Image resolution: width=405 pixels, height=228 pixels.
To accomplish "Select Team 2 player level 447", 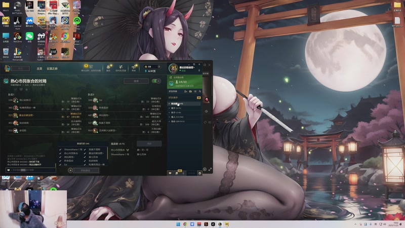I will (x=125, y=116).
